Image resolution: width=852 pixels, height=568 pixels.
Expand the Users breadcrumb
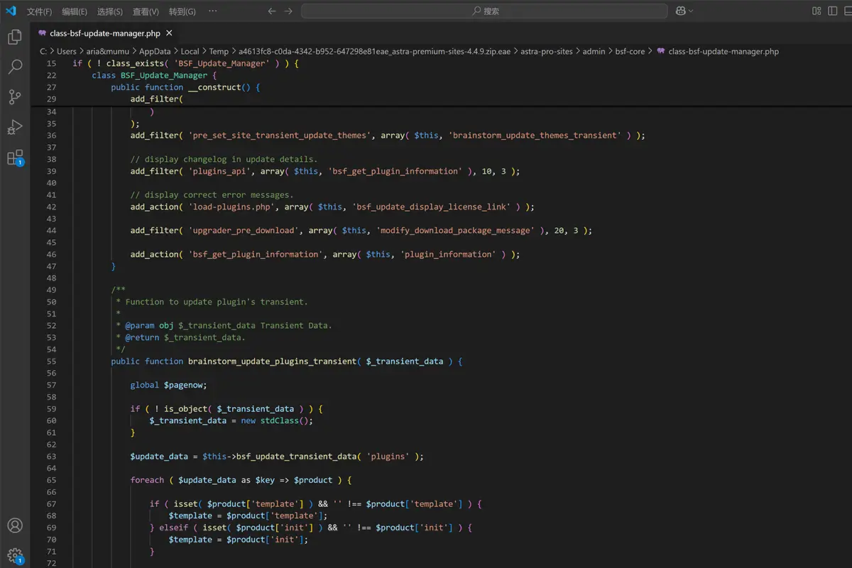point(67,51)
